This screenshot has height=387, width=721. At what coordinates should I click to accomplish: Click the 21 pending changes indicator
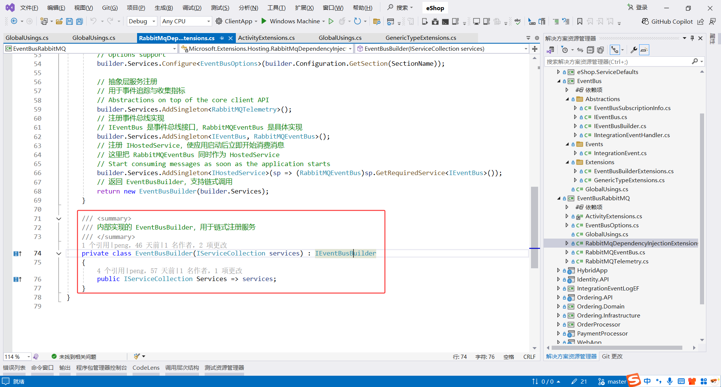579,382
